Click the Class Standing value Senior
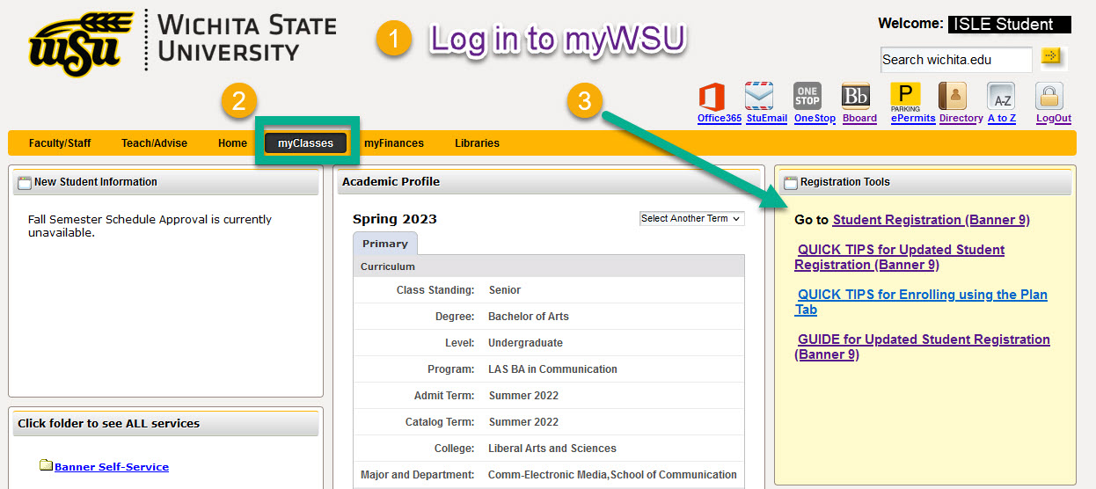Screen dimensions: 1096x489 tap(505, 290)
